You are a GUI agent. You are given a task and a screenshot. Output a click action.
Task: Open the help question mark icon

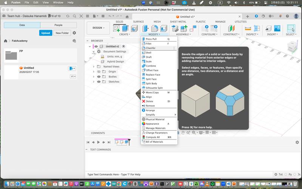287,16
